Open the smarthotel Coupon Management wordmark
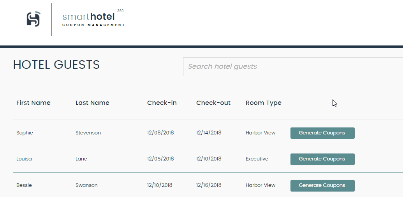Image resolution: width=403 pixels, height=197 pixels. 93,18
